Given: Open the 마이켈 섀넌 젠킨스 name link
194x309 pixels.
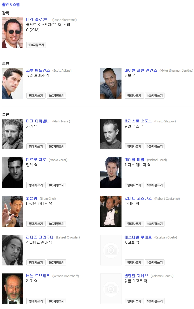Looking at the screenshot, I should click(141, 70).
